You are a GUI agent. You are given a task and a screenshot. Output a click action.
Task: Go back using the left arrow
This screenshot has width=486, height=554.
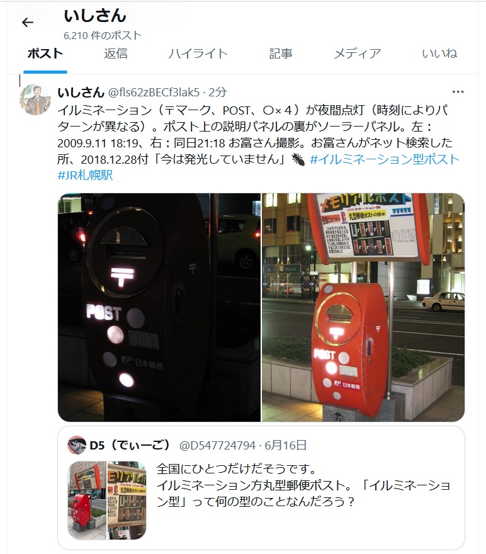[x=28, y=23]
